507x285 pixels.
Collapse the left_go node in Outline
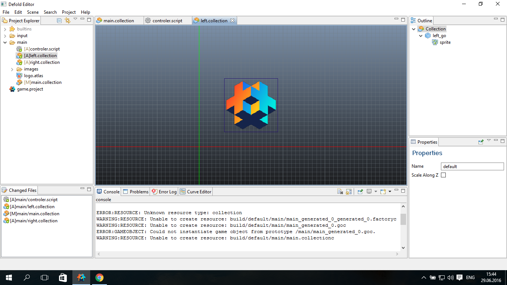[x=421, y=36]
